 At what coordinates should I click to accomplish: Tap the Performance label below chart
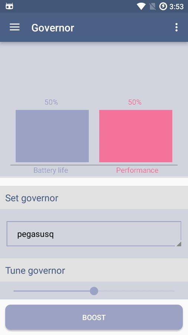[x=137, y=170]
